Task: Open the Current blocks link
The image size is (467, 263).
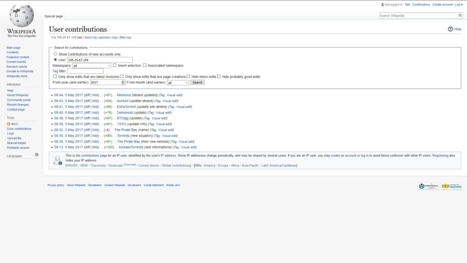Action: tap(149, 165)
